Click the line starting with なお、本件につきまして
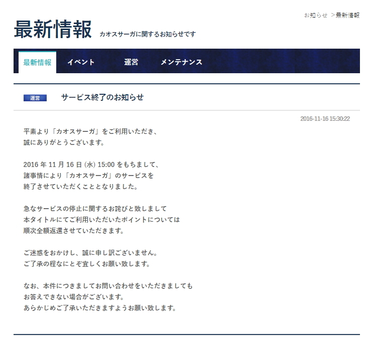Viewport: 370px width, 342px height. tap(108, 286)
